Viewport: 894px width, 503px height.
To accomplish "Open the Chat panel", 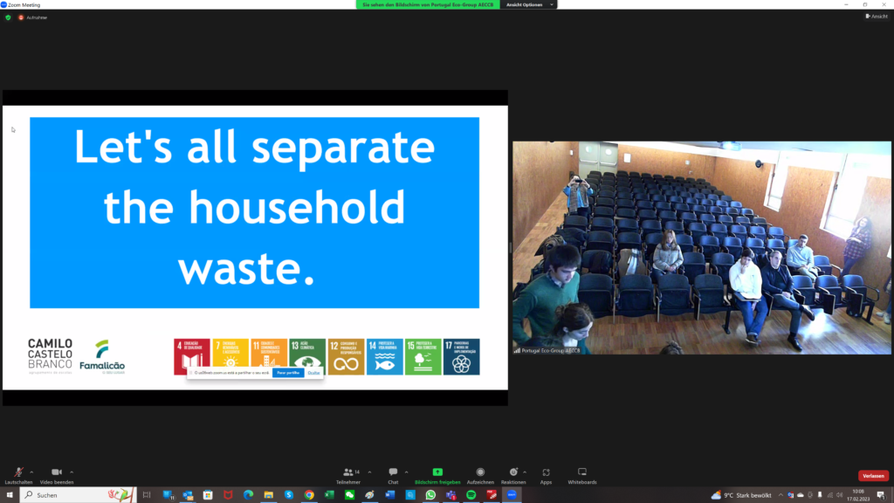I will pos(393,472).
